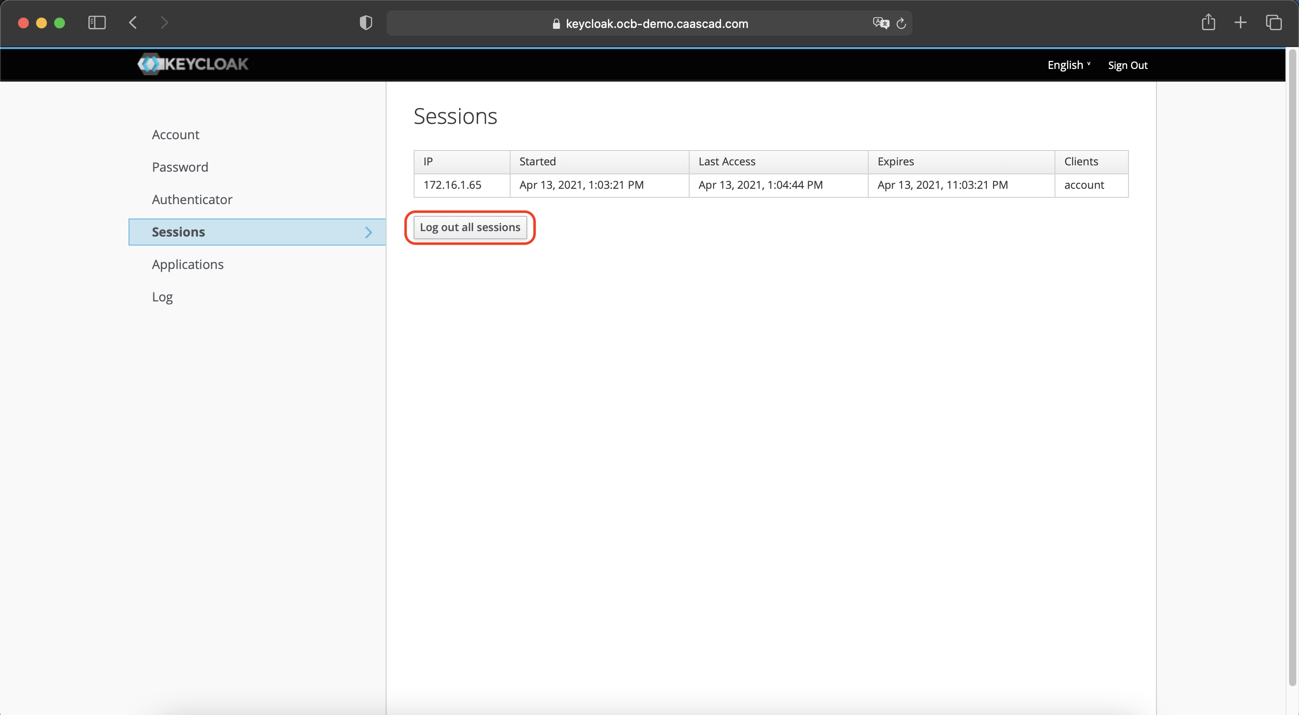Open the Password menu item
Viewport: 1299px width, 715px height.
[x=180, y=167]
